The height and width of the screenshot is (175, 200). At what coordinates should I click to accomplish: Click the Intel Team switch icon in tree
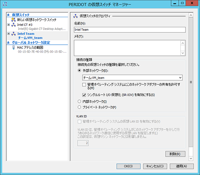(x=14, y=34)
